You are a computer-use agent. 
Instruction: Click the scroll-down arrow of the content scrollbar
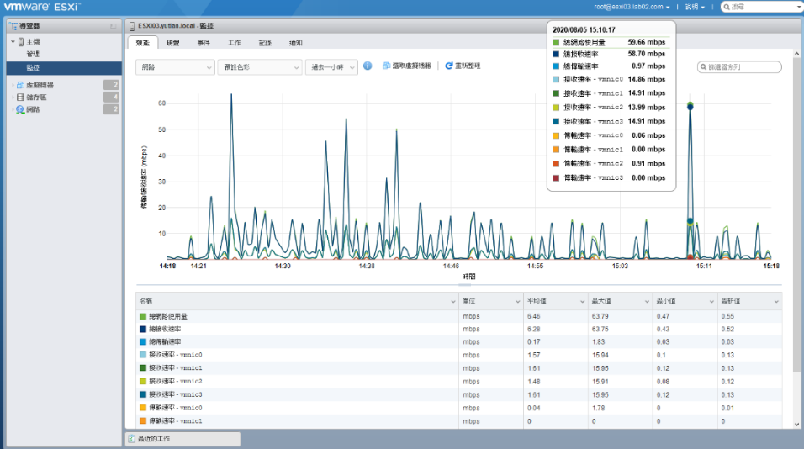click(796, 425)
